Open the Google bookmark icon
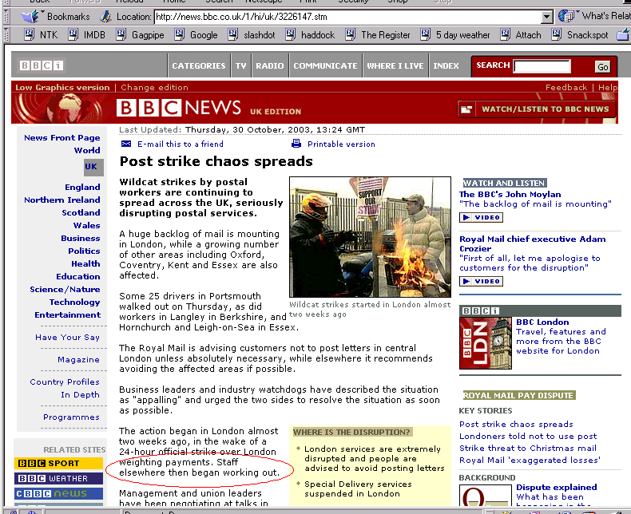This screenshot has height=514, width=631. pos(180,34)
